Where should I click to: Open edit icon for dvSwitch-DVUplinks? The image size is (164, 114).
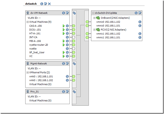pos(140,13)
